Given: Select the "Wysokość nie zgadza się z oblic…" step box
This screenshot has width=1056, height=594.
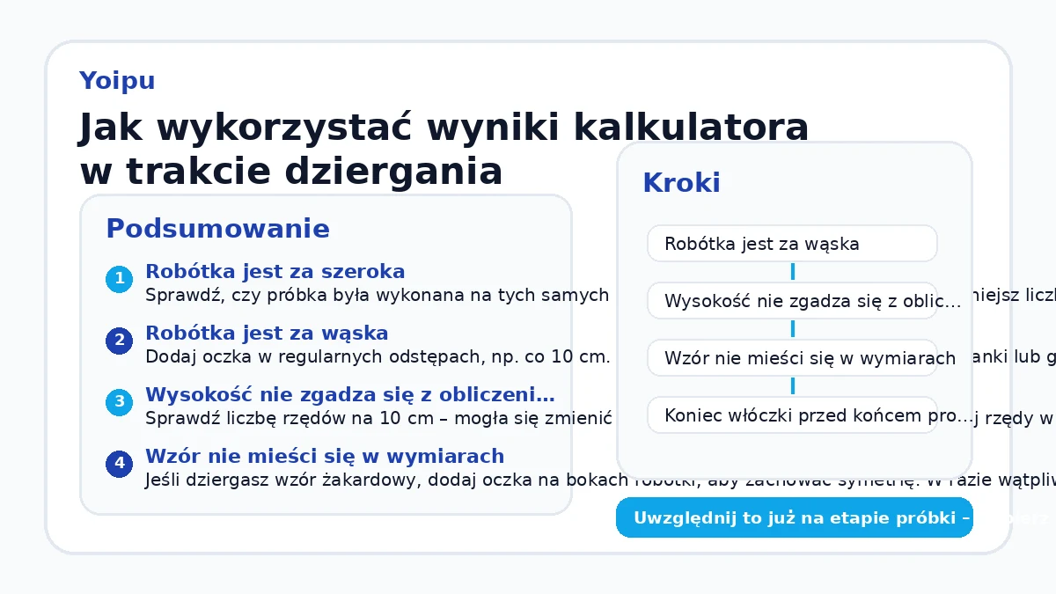Looking at the screenshot, I should (x=792, y=301).
